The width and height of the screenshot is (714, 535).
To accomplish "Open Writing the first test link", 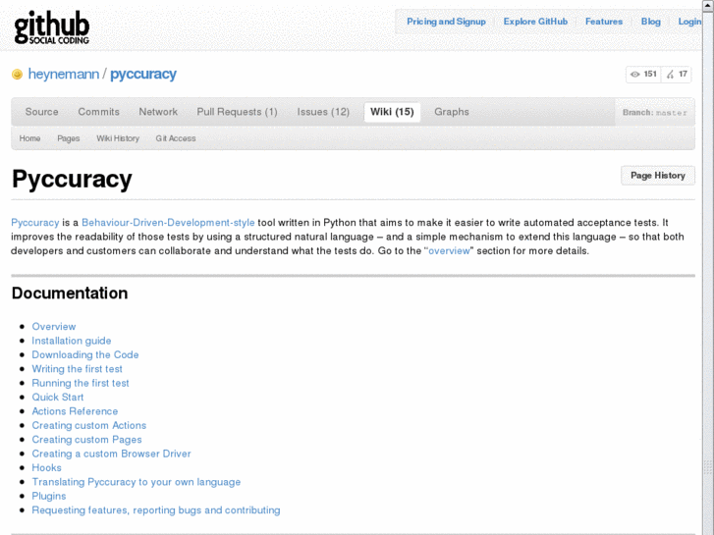I will tap(77, 369).
